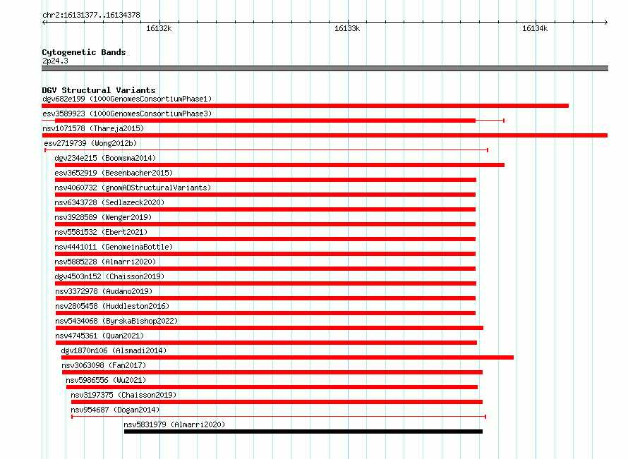This screenshot has width=628, height=459.
Task: Open nsv1071578 (Thareja2015) variant label
Action: pos(93,128)
